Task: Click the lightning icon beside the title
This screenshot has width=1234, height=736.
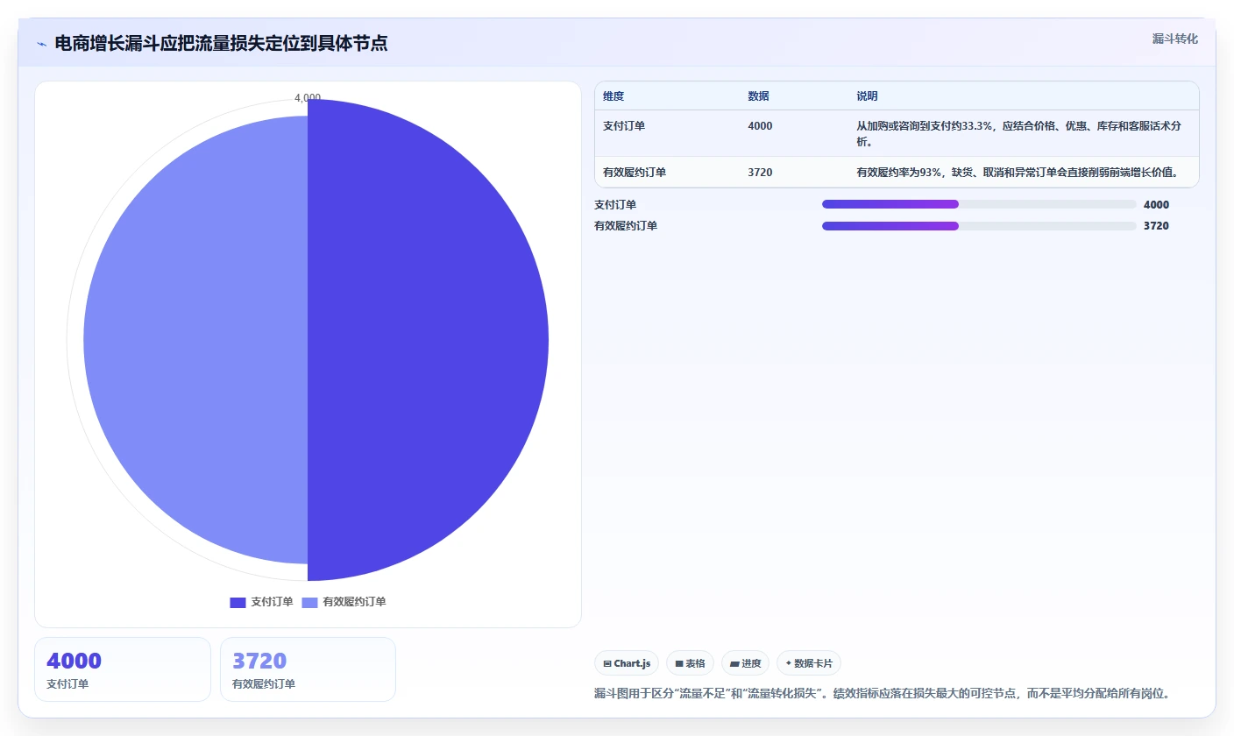Action: click(x=41, y=44)
